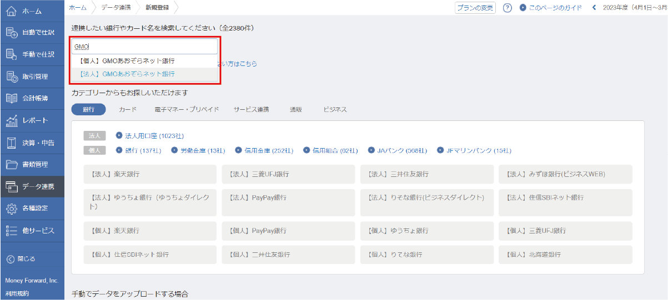Open the 信用組合 link
This screenshot has height=300, width=668.
pyautogui.click(x=331, y=150)
